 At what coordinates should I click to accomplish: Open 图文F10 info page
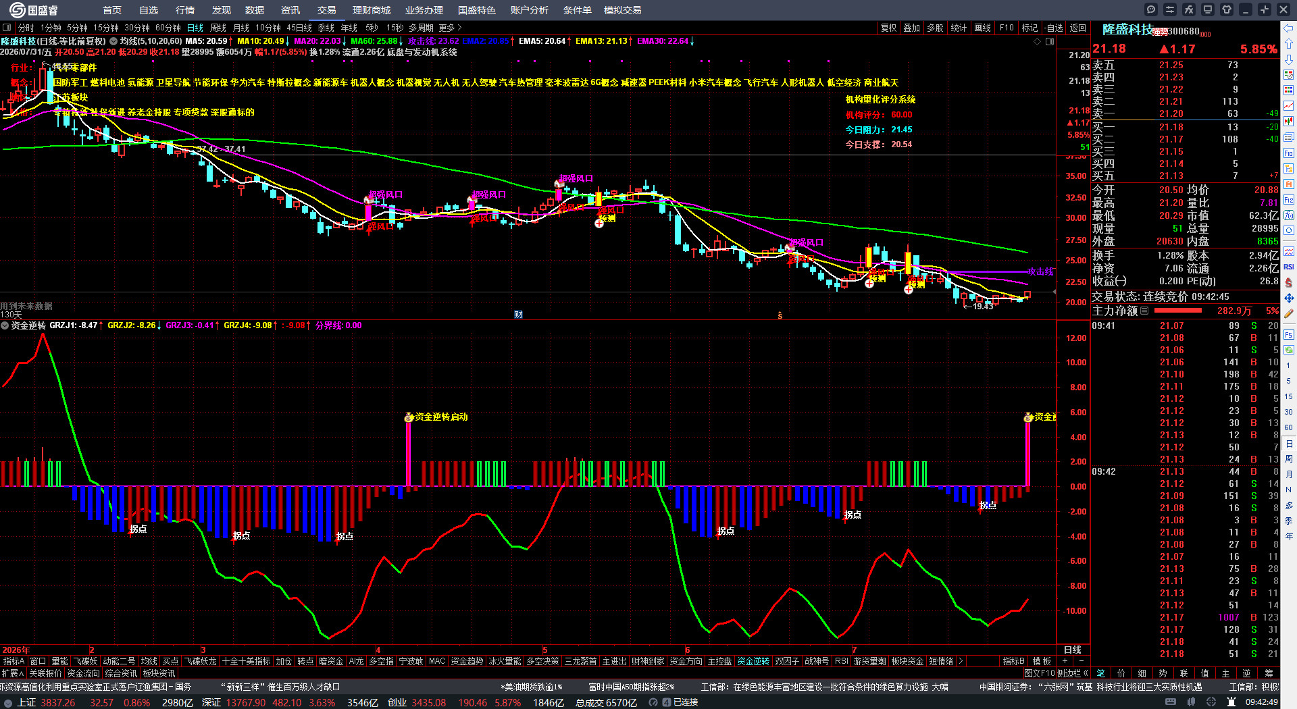pos(1039,673)
